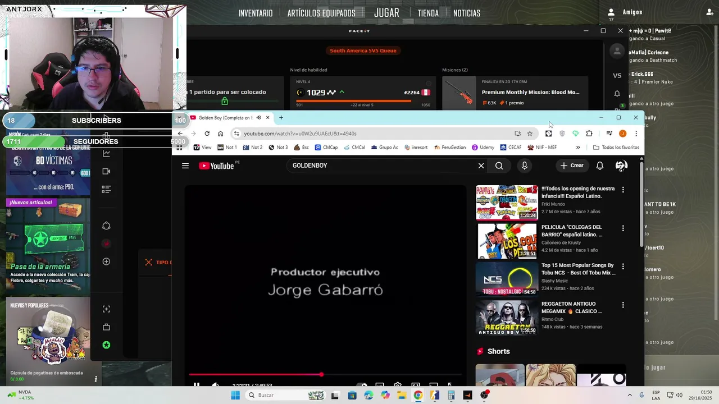The image size is (719, 404).
Task: Open options for Colegas del Barrio video
Action: pos(622,228)
